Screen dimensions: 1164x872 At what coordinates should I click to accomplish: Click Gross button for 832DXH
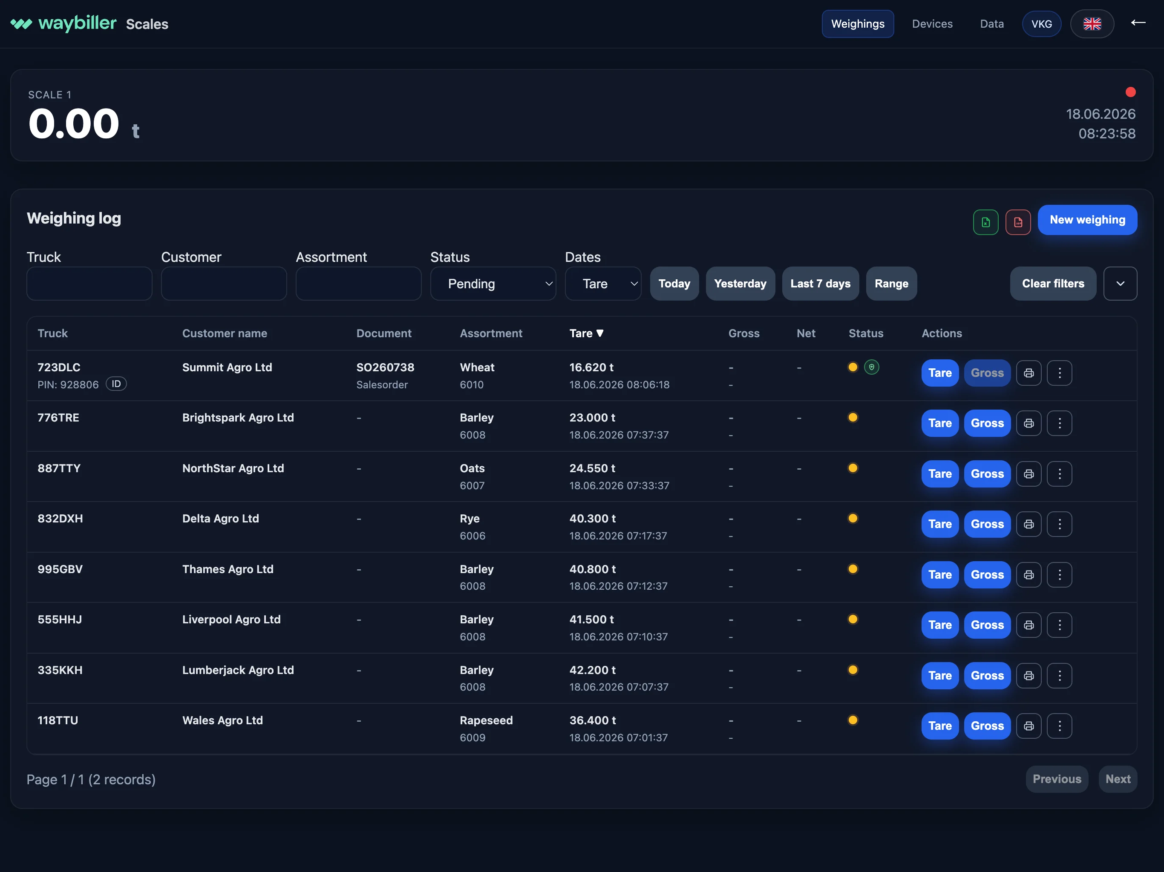(987, 525)
